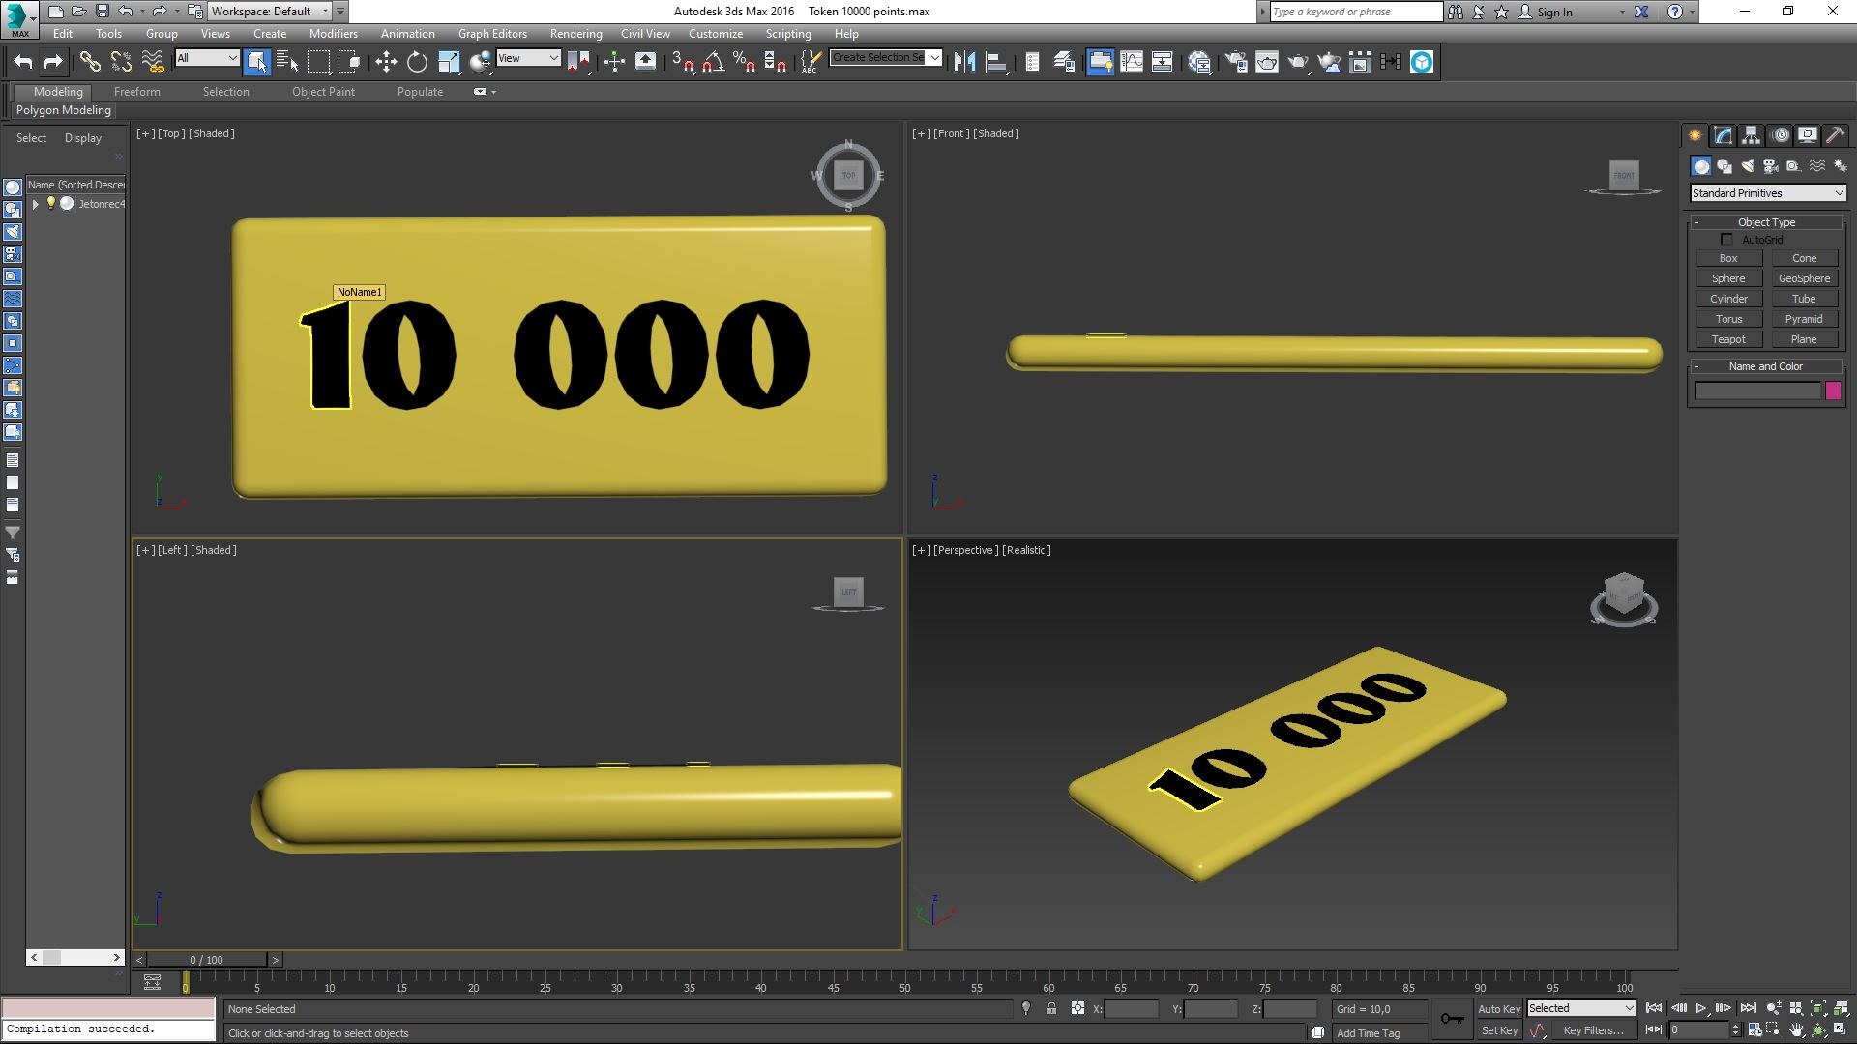Select the Cameras category icon

point(1771,166)
